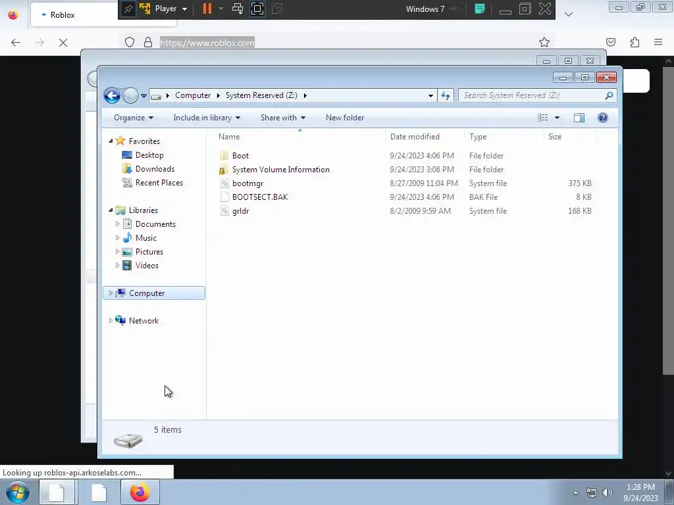Viewport: 674px width, 505px height.
Task: Click the VM pause button
Action: coord(207,9)
